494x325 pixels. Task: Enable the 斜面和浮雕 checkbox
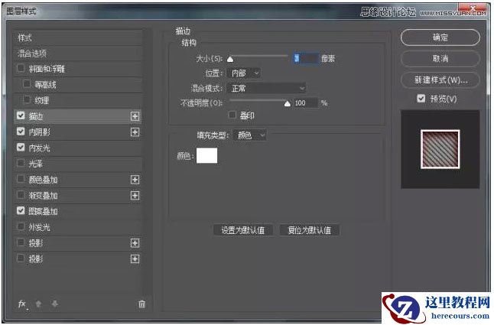(21, 68)
